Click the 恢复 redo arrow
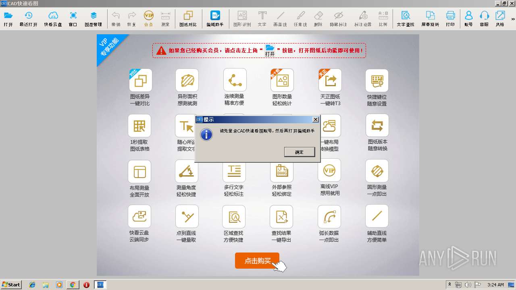This screenshot has height=290, width=516. [131, 19]
